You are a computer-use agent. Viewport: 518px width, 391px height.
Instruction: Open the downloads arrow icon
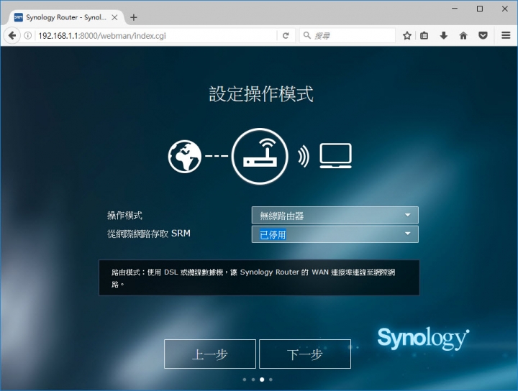pos(444,35)
